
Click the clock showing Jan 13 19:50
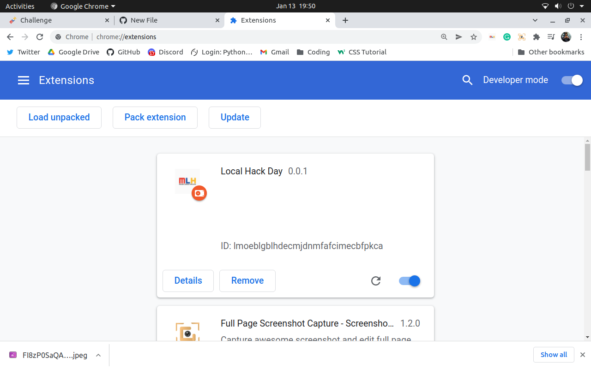tap(295, 6)
